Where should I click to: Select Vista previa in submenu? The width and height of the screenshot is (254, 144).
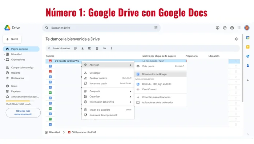click(x=161, y=66)
